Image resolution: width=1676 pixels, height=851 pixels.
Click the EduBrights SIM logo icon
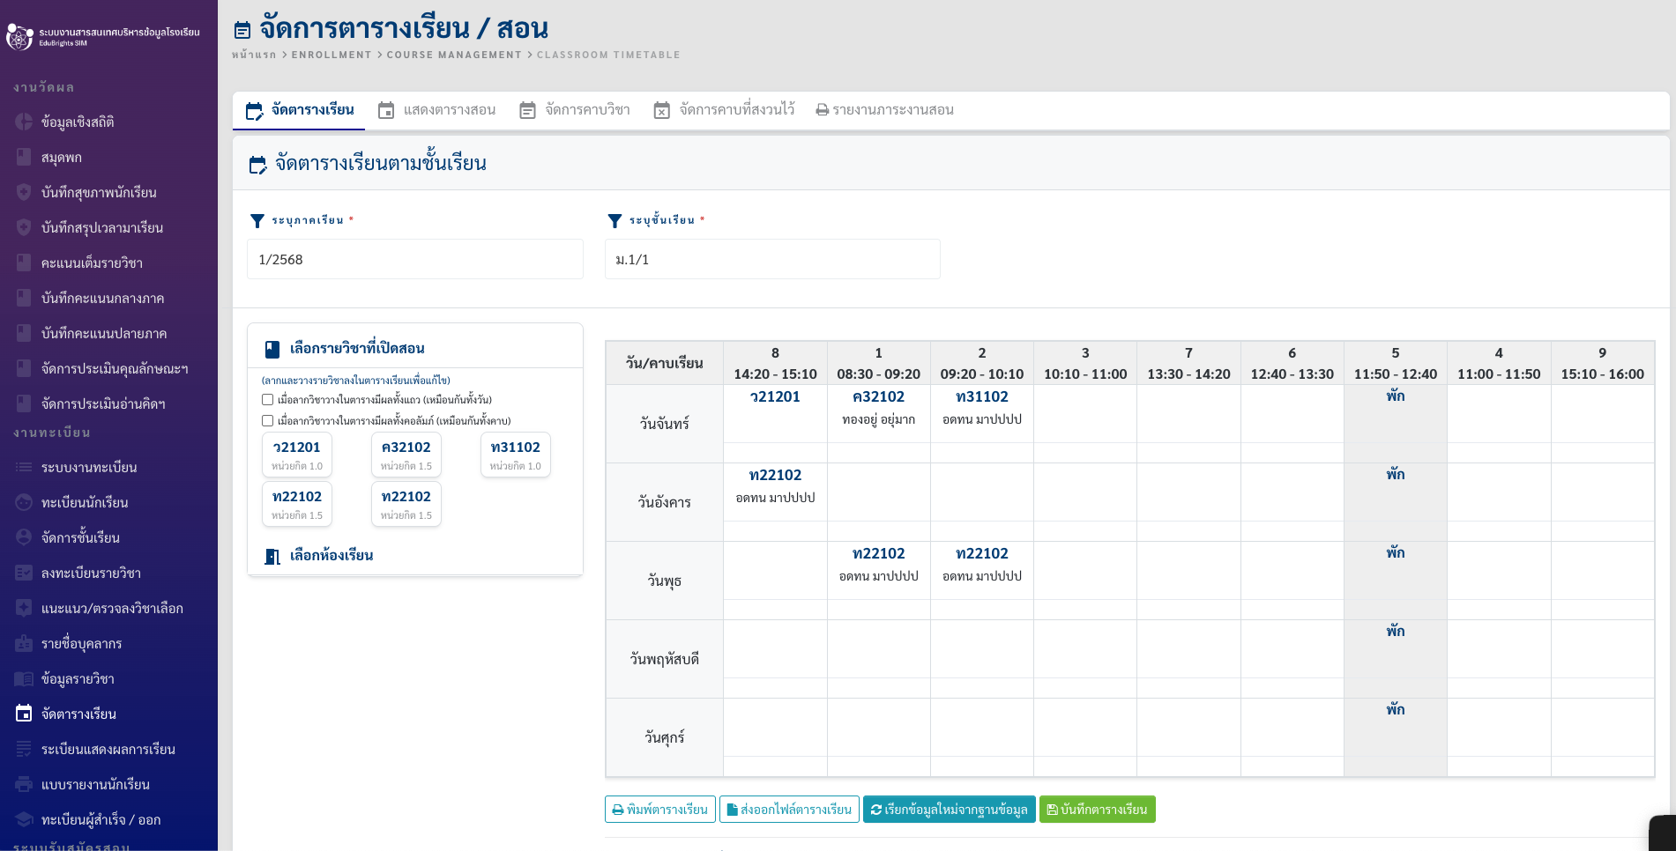(x=19, y=37)
